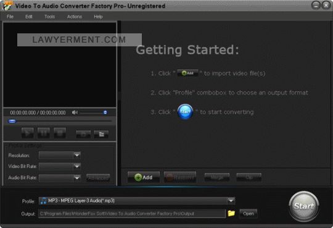333x228 pixels.
Task: Expand the Audio Bit Rate dropdown
Action: click(x=77, y=178)
